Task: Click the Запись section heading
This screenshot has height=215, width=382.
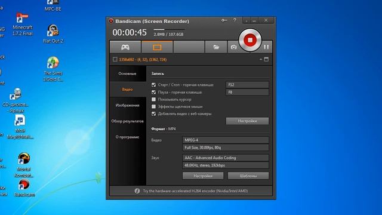Action: tap(158, 73)
